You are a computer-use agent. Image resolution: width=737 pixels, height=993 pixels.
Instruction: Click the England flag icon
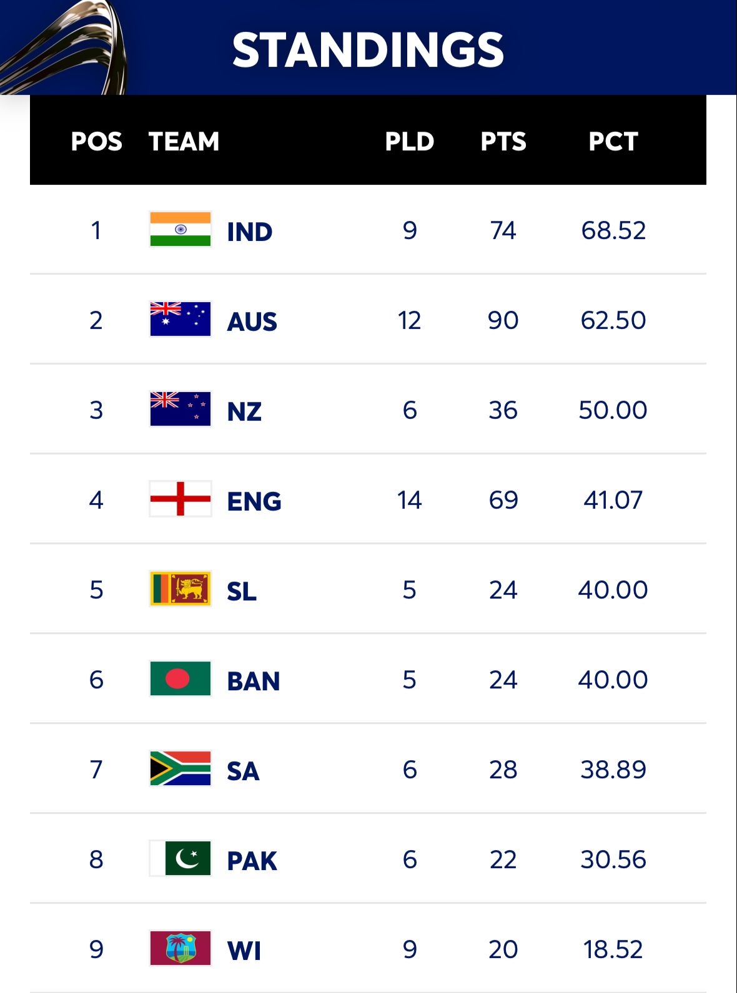click(x=181, y=499)
